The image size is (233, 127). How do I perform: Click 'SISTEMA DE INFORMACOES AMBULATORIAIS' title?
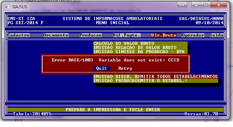coord(113,19)
